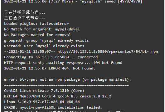The image size is (165, 112).
Task: Click the '404 Not Found' response text
Action: point(108,63)
